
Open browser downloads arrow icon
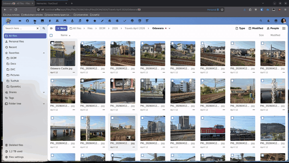(x=244, y=10)
